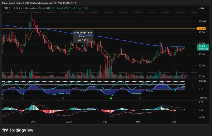Click the 'Vol 6.22 K' tooltip line
This screenshot has height=136, width=212.
(83, 40)
